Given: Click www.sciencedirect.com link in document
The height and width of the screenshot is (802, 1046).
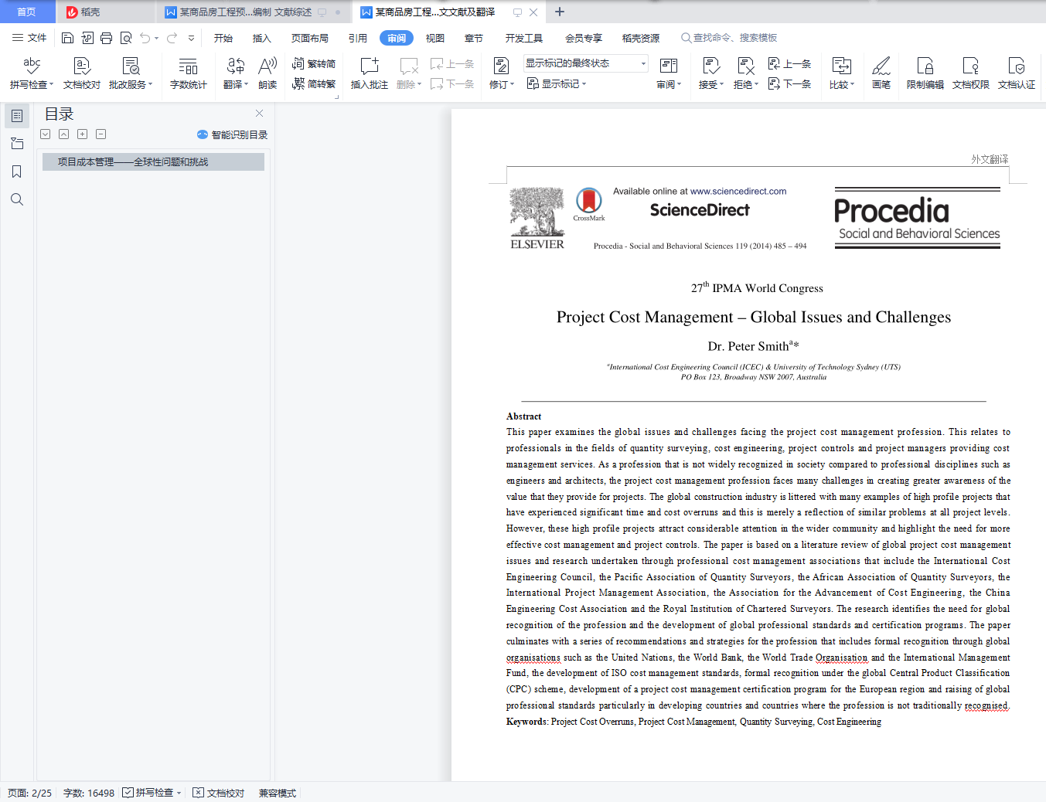Looking at the screenshot, I should tap(738, 191).
